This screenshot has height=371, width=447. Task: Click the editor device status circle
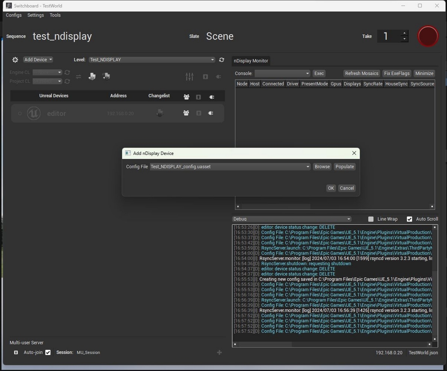coord(20,113)
